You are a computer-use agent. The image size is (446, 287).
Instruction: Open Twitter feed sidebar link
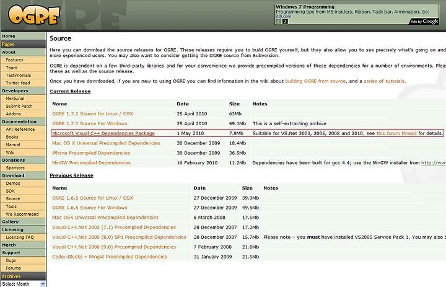click(17, 83)
